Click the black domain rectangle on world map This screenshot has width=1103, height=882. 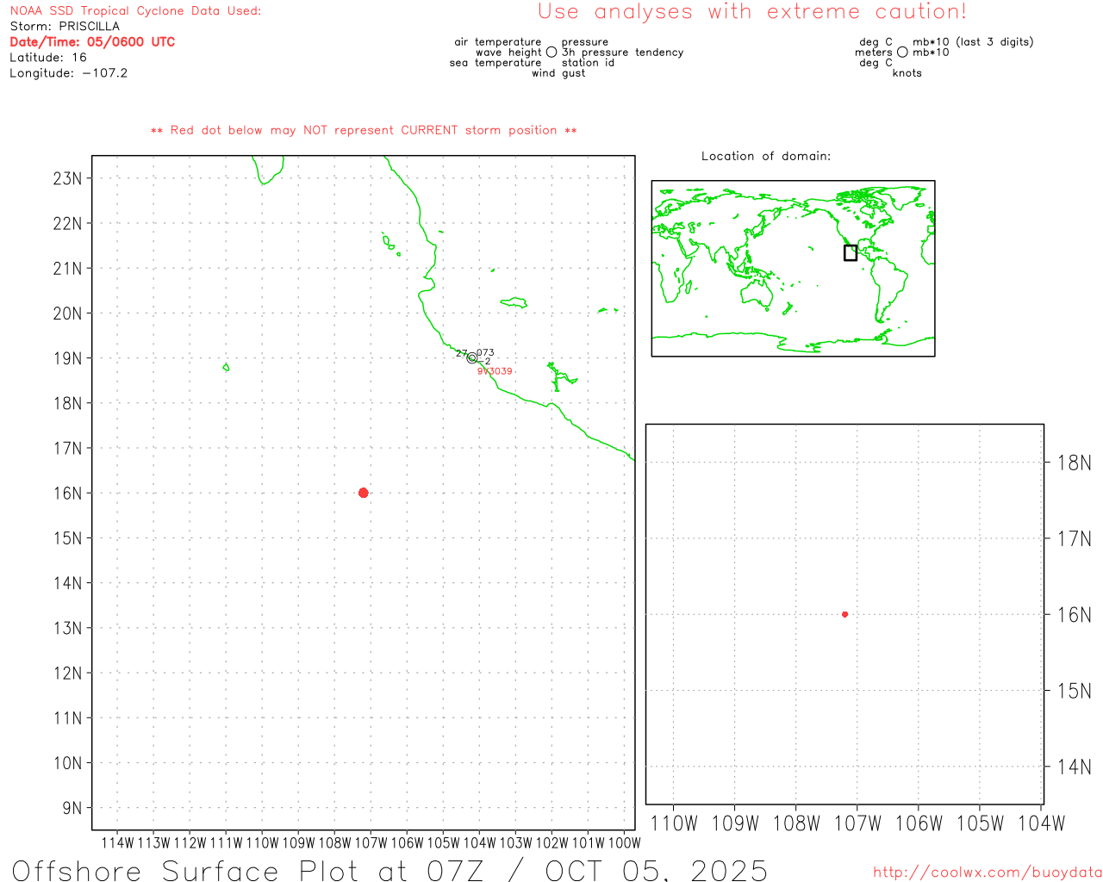point(850,252)
